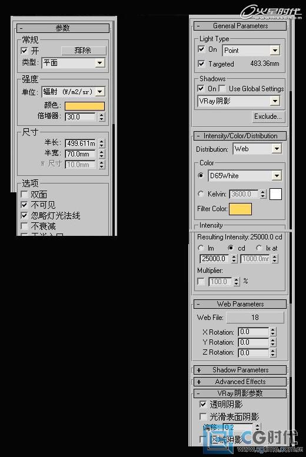Click the Z Rotation value field

pos(253,353)
